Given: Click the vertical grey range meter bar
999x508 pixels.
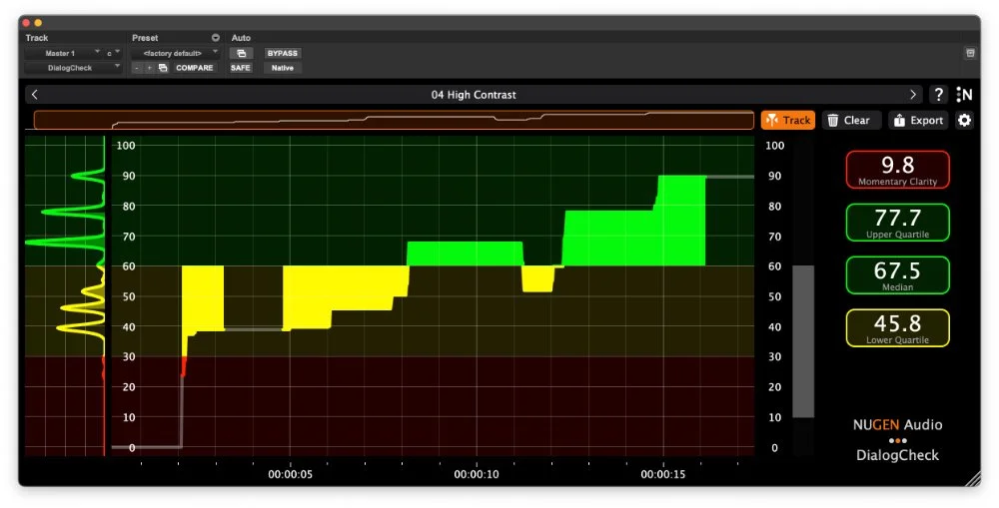Looking at the screenshot, I should [803, 341].
